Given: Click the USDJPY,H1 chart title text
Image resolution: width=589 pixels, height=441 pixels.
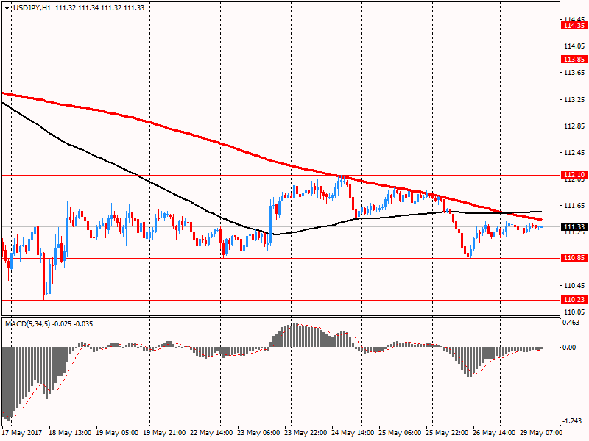Looking at the screenshot, I should (32, 8).
